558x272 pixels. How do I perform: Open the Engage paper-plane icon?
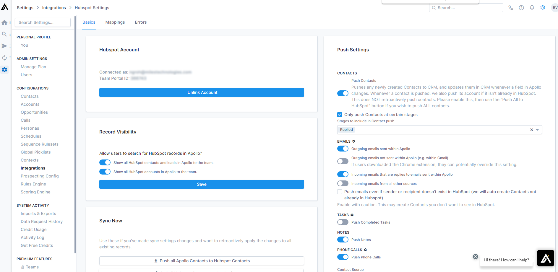[4, 46]
